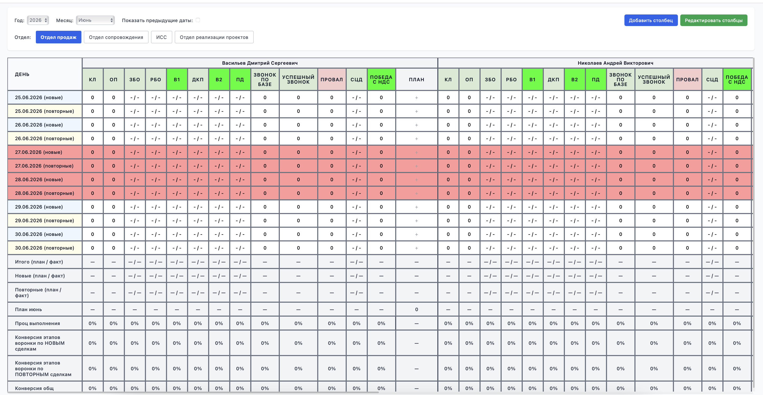This screenshot has width=763, height=395.
Task: Click ПОБЕДА С НДС header under Васильев
Action: (x=381, y=79)
